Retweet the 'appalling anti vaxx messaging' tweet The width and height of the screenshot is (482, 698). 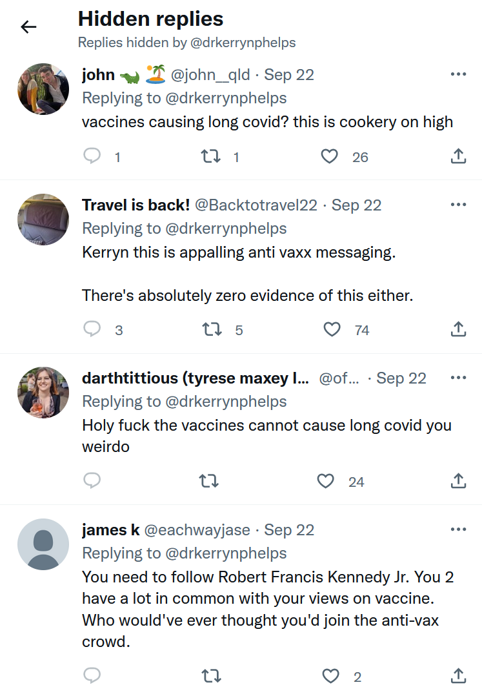pos(212,330)
